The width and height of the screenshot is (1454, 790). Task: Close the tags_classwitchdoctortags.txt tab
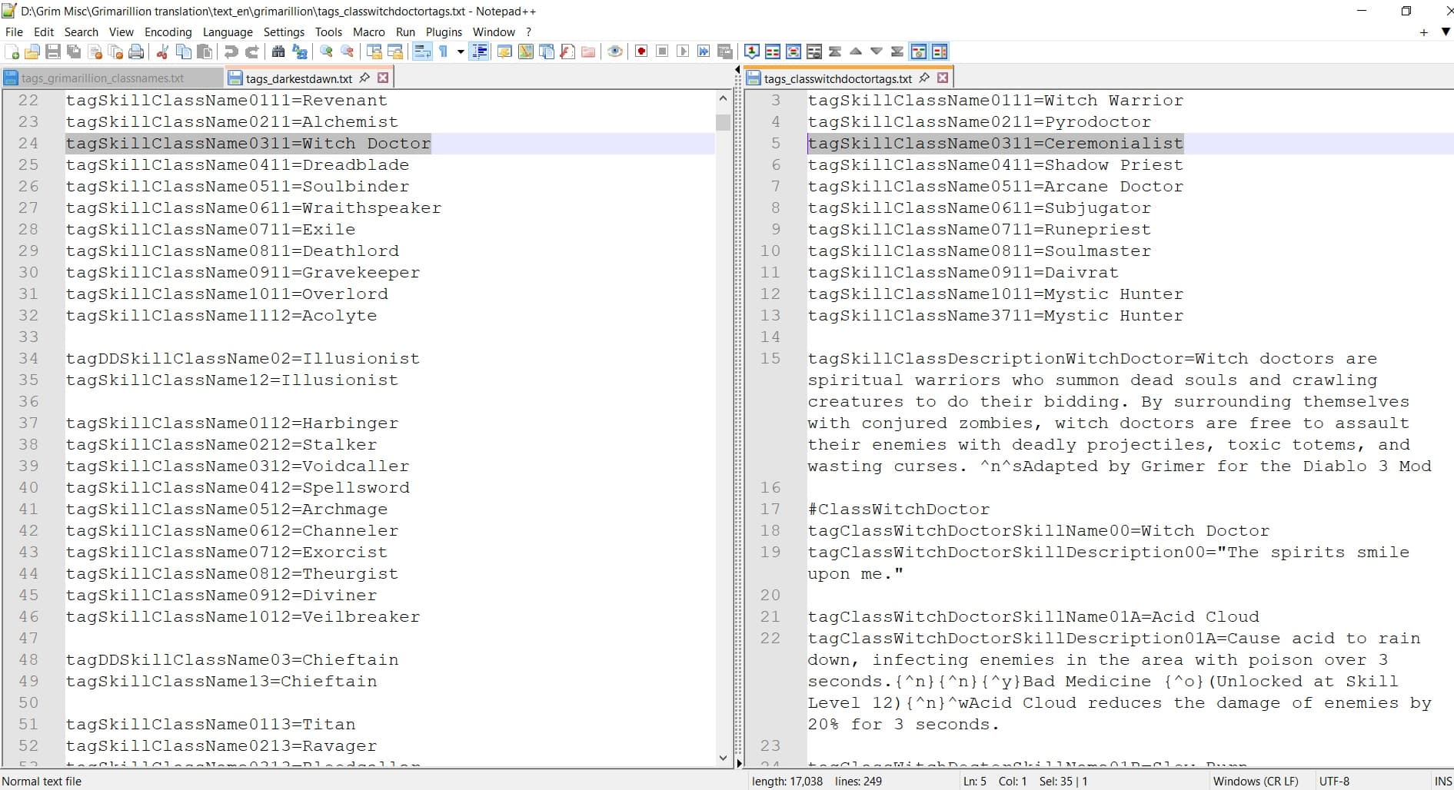coord(943,78)
